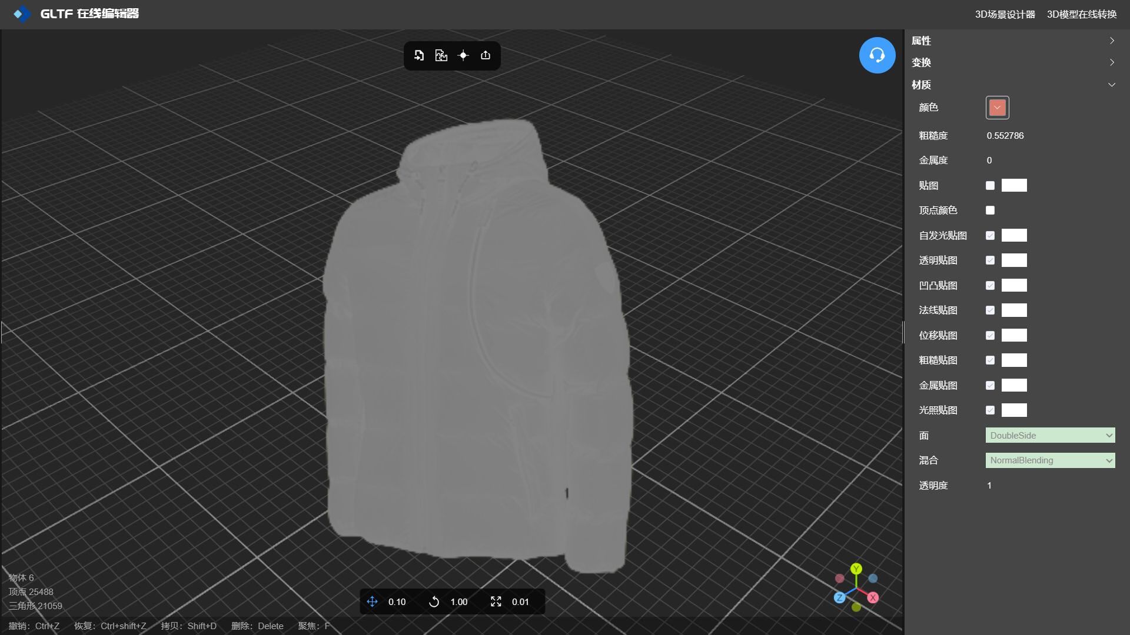This screenshot has height=635, width=1130.
Task: Uncheck the 光照贴图 checkbox
Action: (990, 410)
